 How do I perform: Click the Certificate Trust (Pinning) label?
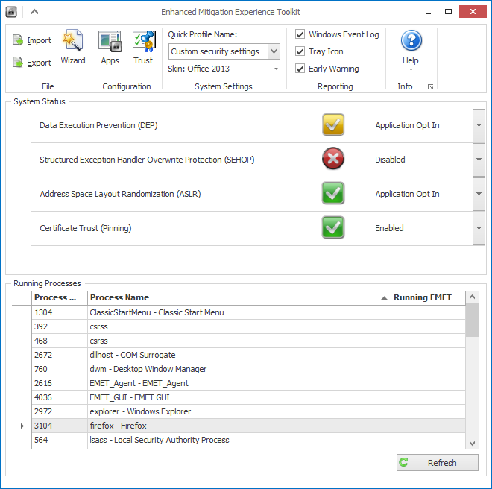pyautogui.click(x=85, y=228)
